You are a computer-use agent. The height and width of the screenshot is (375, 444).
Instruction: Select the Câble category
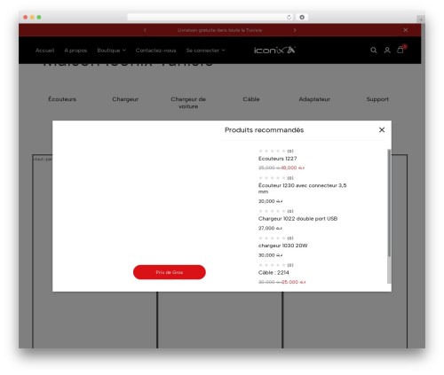[251, 99]
